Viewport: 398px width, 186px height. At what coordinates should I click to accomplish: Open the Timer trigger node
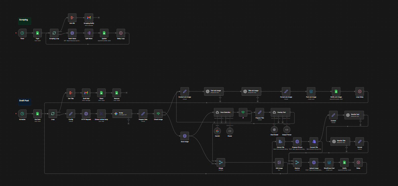pyautogui.click(x=22, y=33)
